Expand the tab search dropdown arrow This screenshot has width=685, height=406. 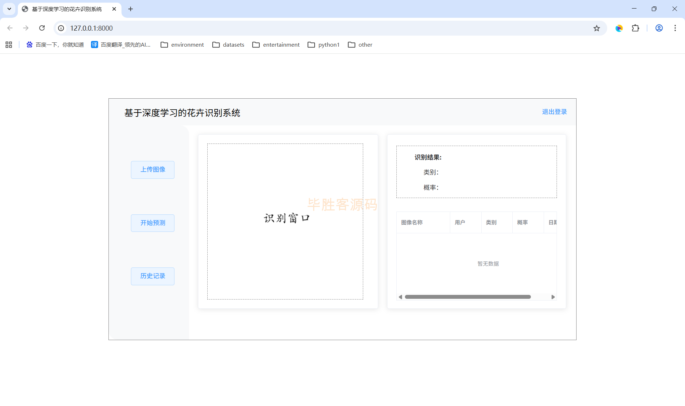coord(9,9)
